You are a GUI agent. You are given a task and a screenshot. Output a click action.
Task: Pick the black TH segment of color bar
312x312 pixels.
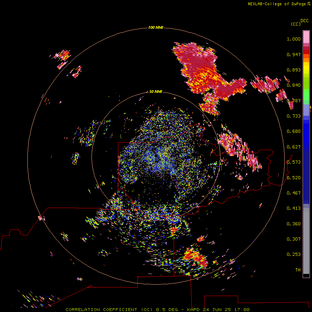pyautogui.click(x=306, y=275)
